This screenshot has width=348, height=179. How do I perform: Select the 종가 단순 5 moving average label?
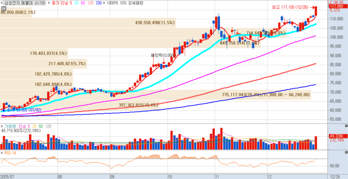[x=63, y=3]
